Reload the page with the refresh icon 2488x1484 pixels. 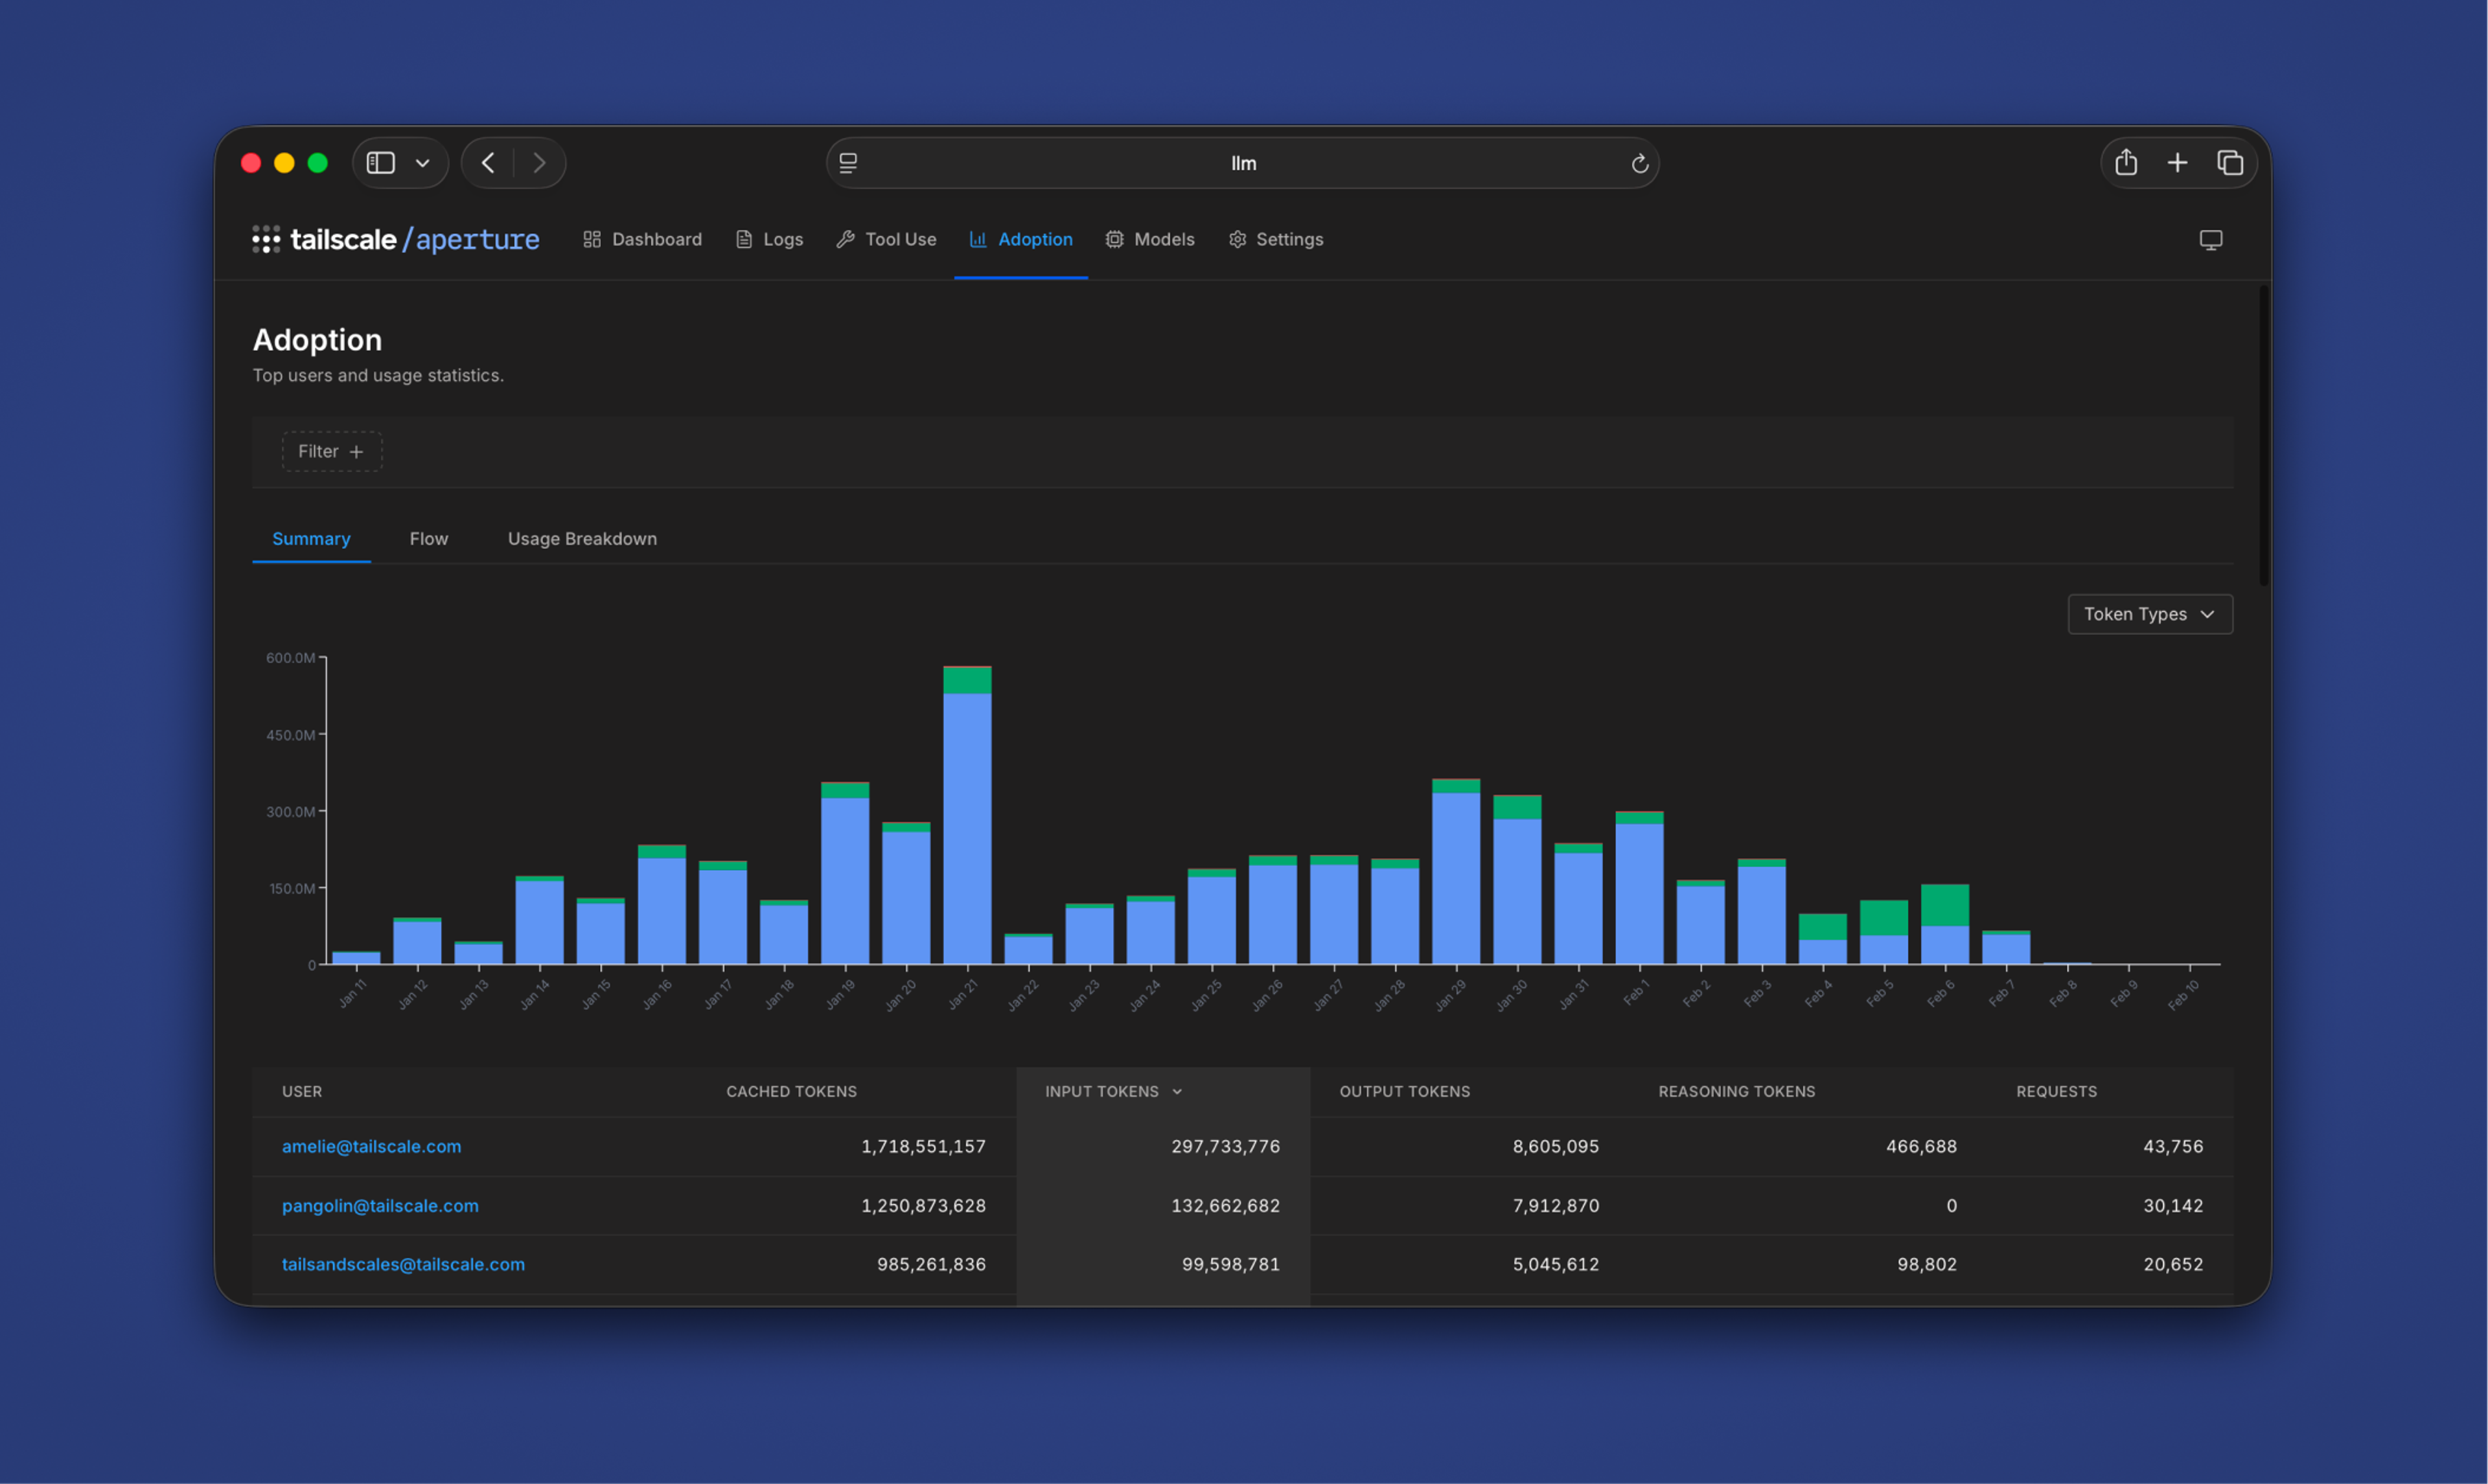1639,164
